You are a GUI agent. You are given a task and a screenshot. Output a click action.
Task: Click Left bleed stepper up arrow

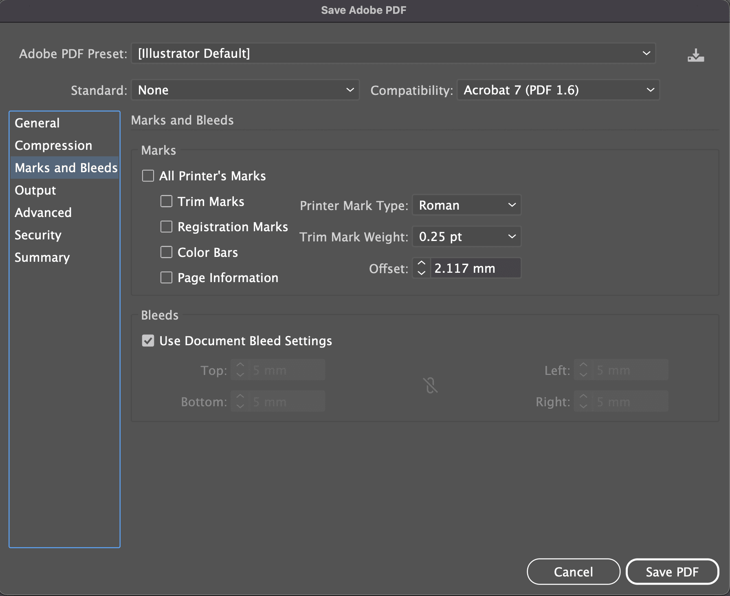[x=583, y=365]
